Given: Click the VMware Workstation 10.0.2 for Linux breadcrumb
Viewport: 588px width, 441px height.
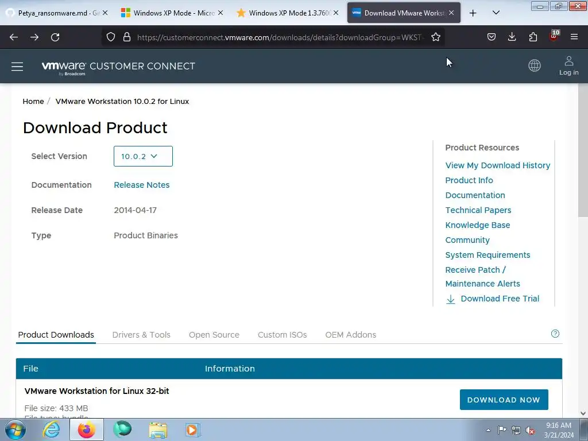Looking at the screenshot, I should (x=122, y=101).
